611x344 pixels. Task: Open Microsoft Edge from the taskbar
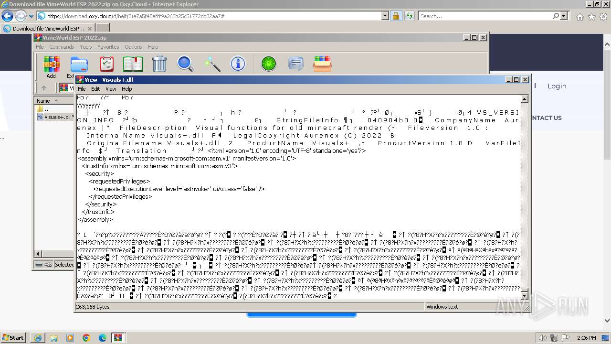103,337
